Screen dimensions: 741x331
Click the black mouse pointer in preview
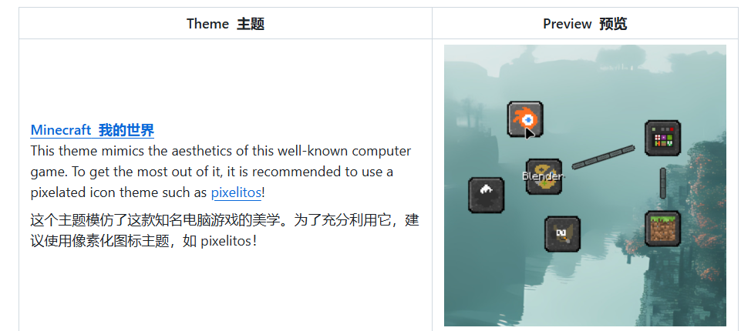pyautogui.click(x=530, y=133)
